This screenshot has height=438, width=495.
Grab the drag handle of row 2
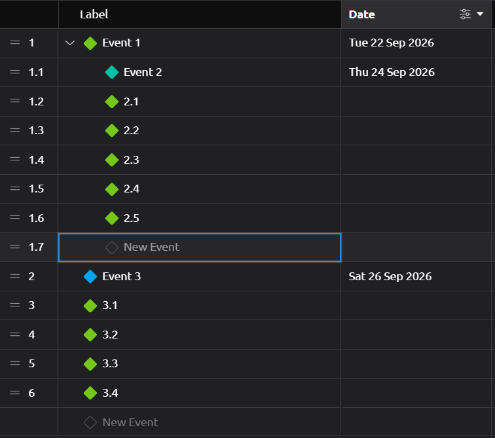(15, 276)
